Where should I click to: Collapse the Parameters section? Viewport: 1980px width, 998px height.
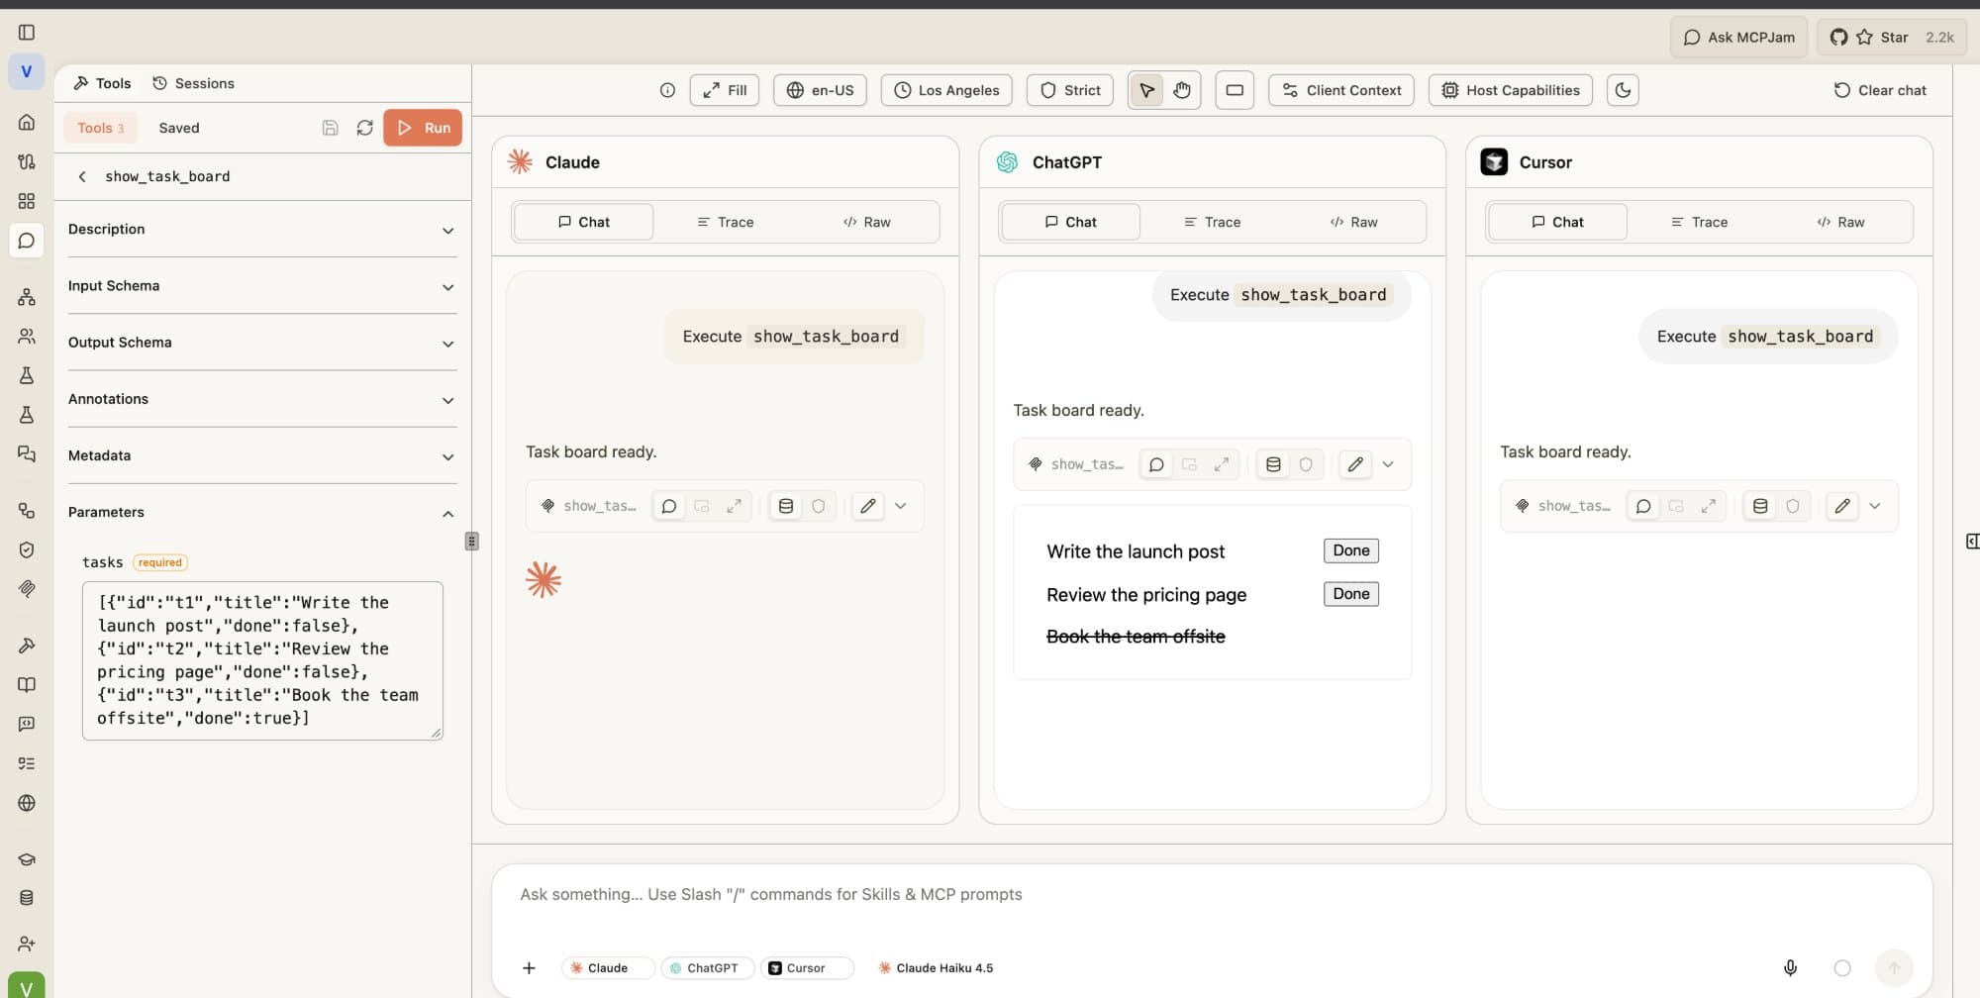(x=262, y=513)
